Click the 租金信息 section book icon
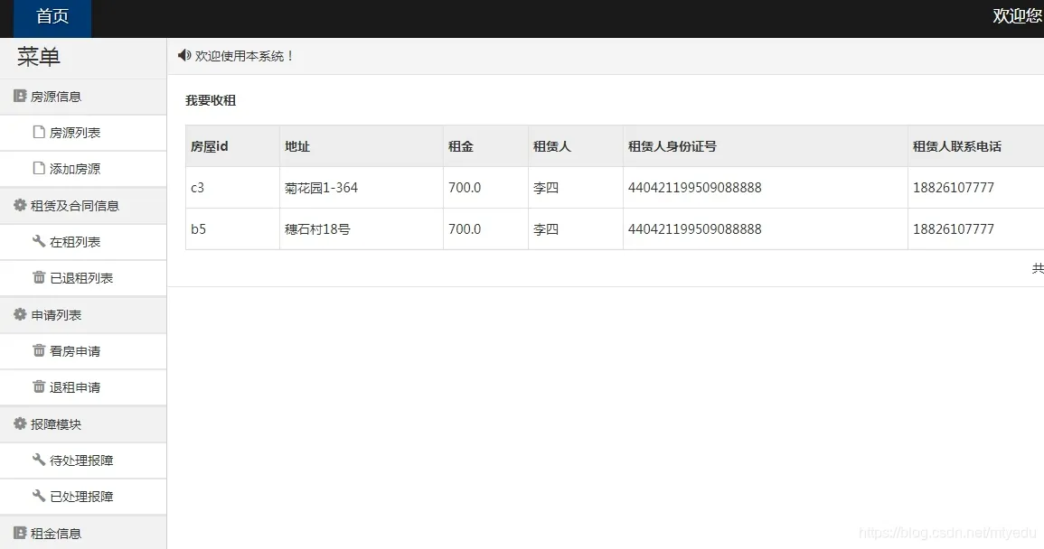Screen dimensions: 1044x549 pyautogui.click(x=20, y=533)
